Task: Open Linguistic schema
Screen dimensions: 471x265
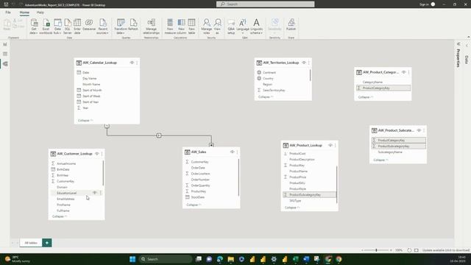Action: (256, 26)
